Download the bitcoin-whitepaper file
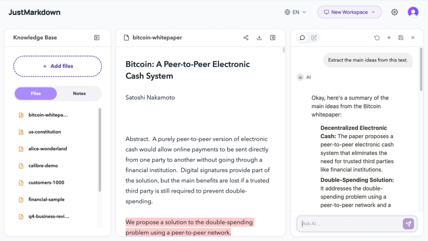 pyautogui.click(x=259, y=38)
